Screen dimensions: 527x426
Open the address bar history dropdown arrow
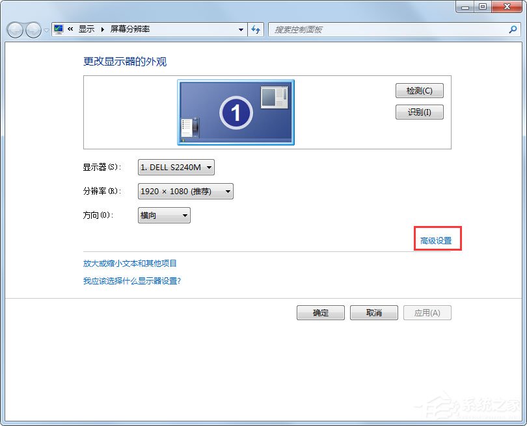tap(241, 29)
